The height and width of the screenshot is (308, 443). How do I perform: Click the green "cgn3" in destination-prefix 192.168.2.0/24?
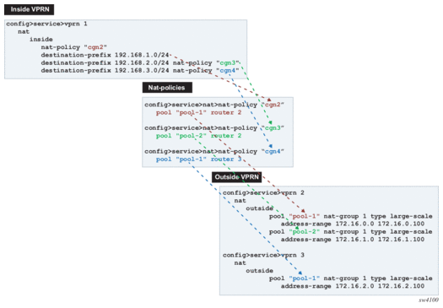click(x=228, y=62)
